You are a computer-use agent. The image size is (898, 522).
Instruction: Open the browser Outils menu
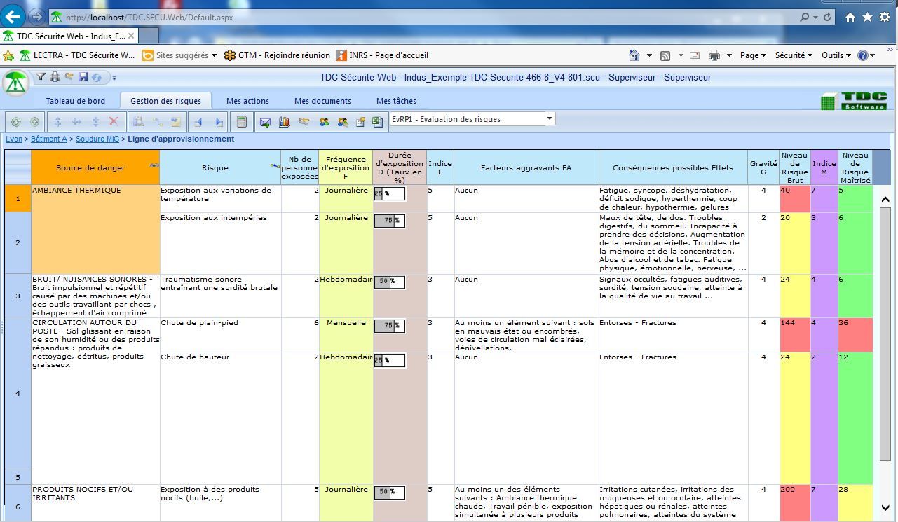[x=836, y=55]
